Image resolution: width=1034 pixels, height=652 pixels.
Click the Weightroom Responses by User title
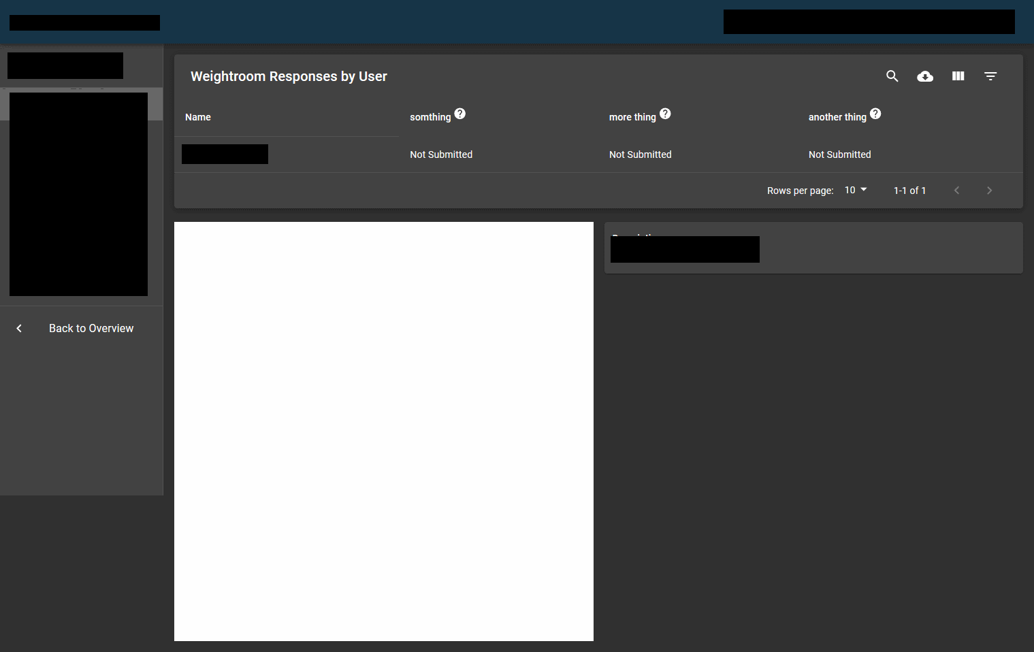(x=289, y=76)
